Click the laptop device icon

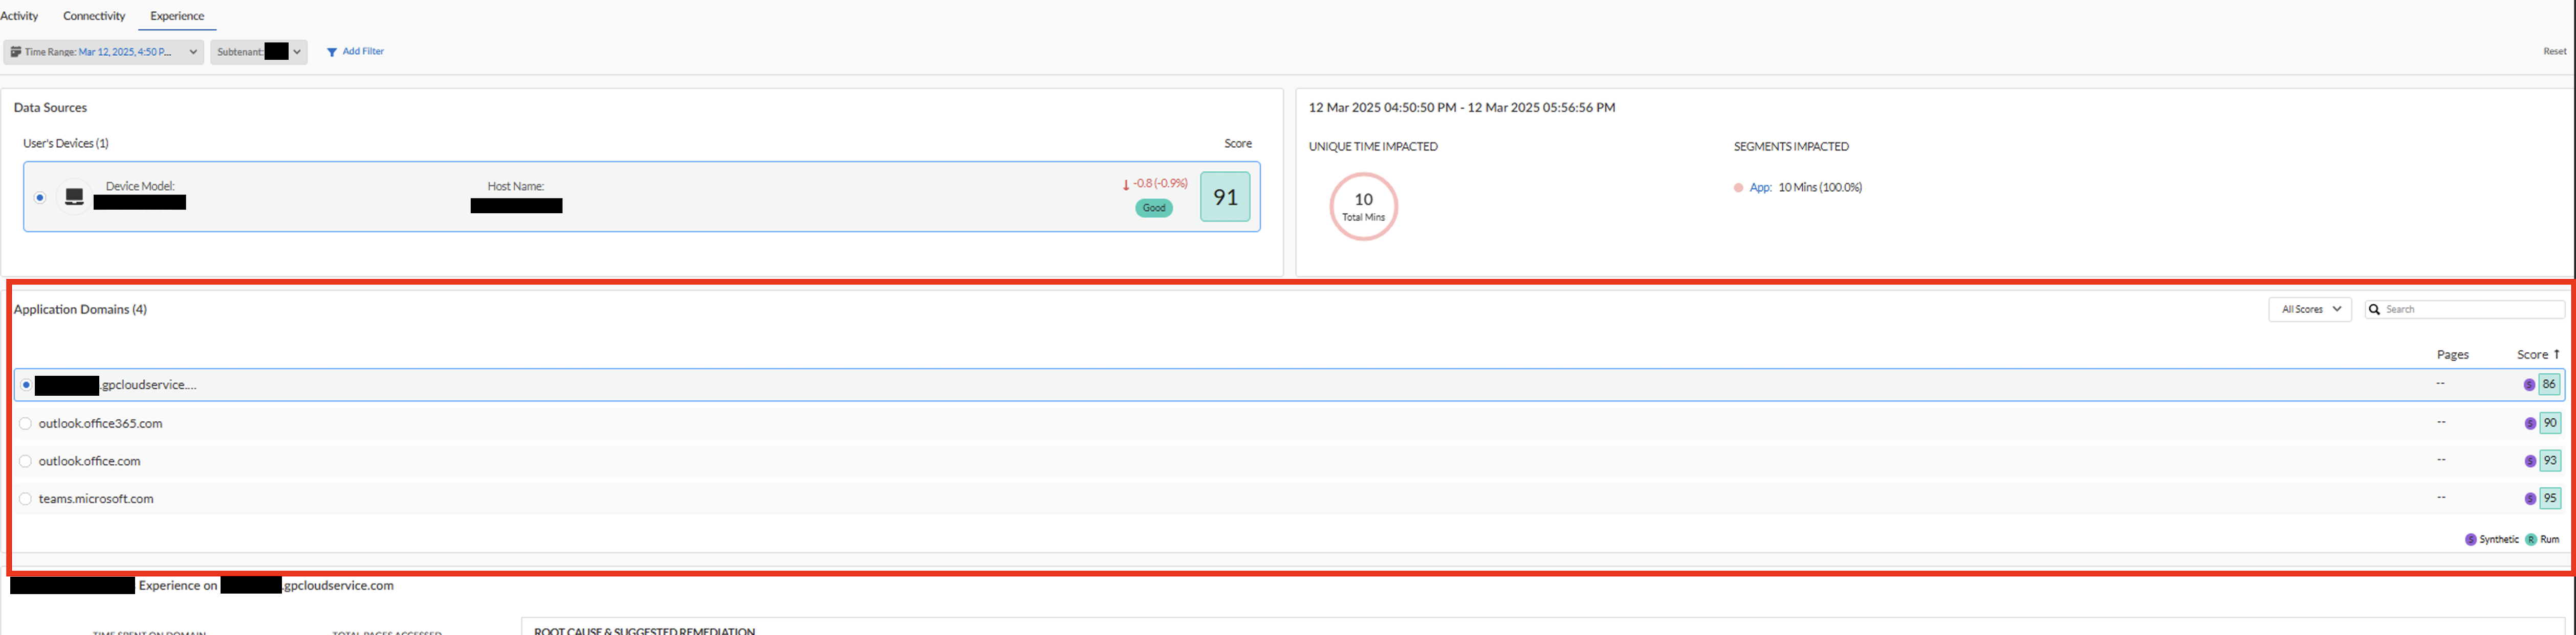pos(74,197)
